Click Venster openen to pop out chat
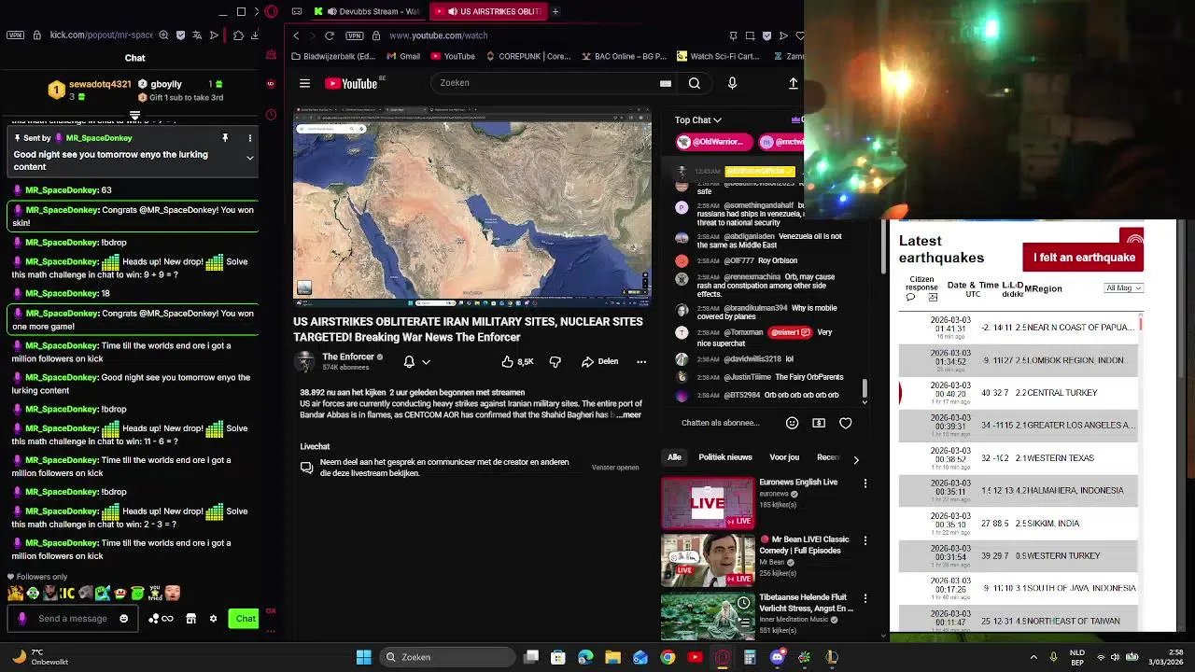 click(615, 468)
